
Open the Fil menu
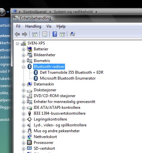pos(18,26)
